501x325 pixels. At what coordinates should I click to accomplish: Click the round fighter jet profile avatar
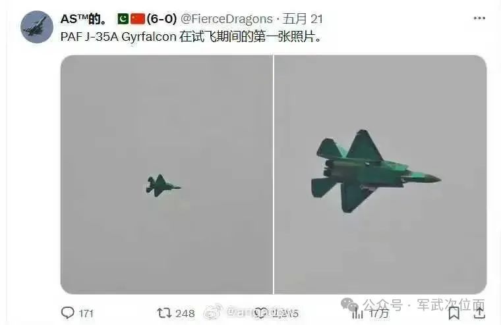point(37,27)
